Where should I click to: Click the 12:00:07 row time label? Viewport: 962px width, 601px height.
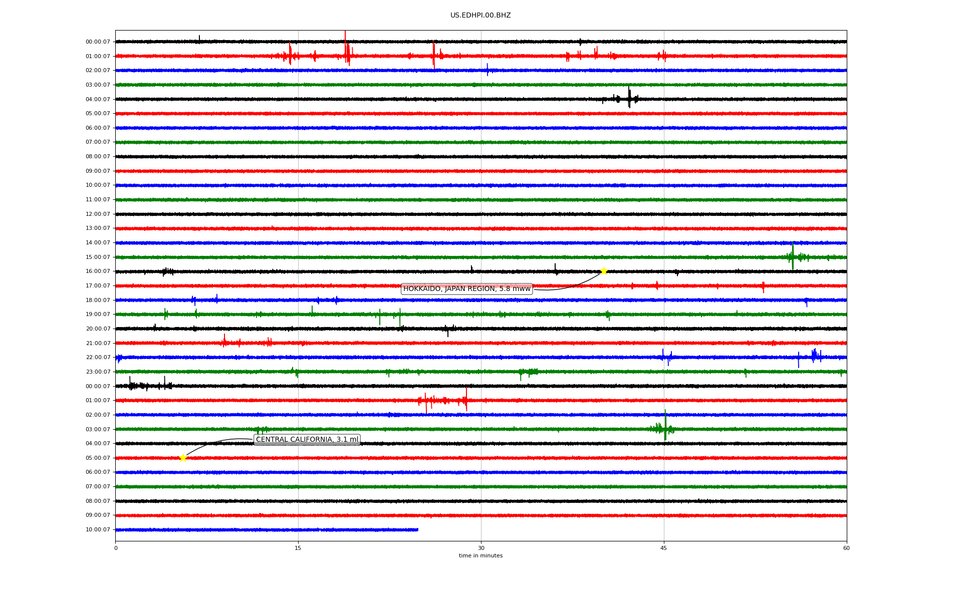[98, 214]
